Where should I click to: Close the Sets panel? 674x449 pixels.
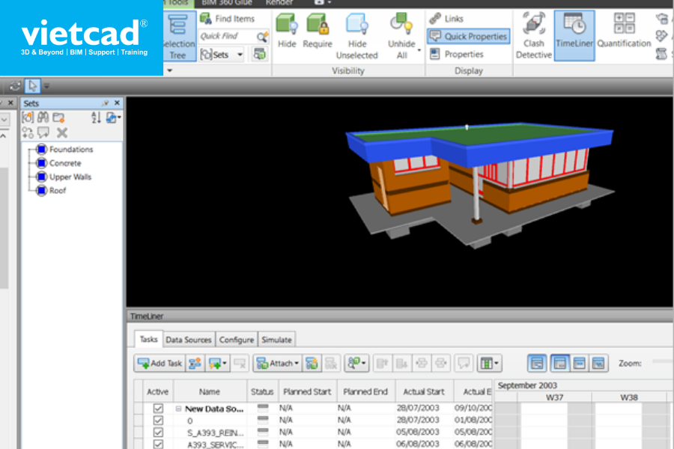(117, 103)
